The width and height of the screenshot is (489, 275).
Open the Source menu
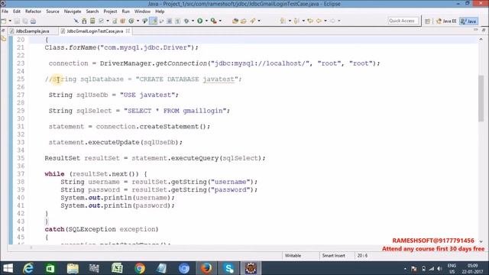53,11
